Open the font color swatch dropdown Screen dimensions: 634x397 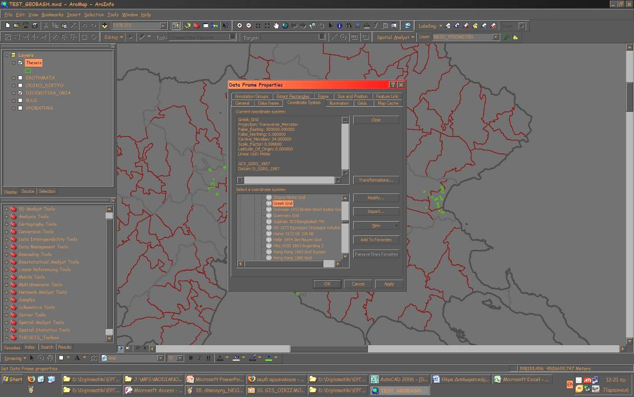click(x=227, y=358)
